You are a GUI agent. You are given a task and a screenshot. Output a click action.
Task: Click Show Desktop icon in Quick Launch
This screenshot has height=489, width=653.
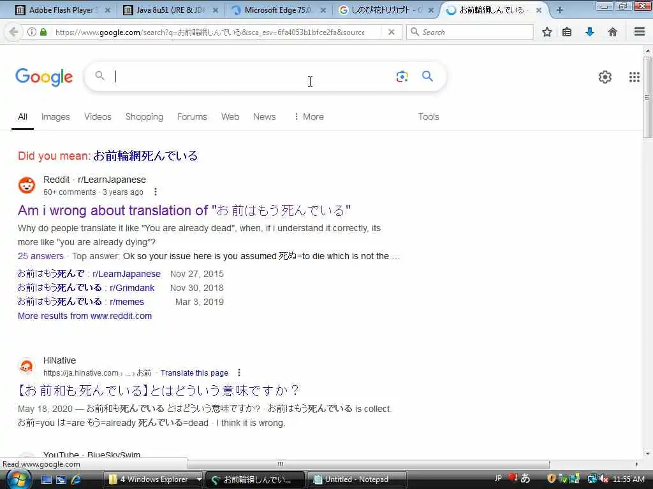click(x=46, y=479)
